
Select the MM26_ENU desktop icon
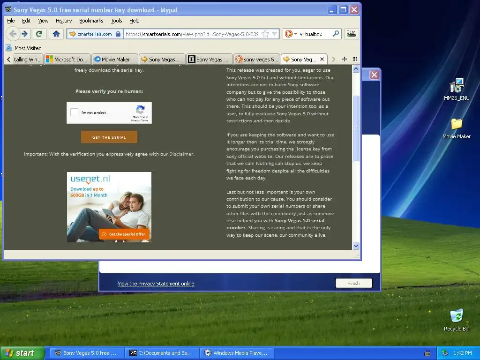tap(457, 90)
